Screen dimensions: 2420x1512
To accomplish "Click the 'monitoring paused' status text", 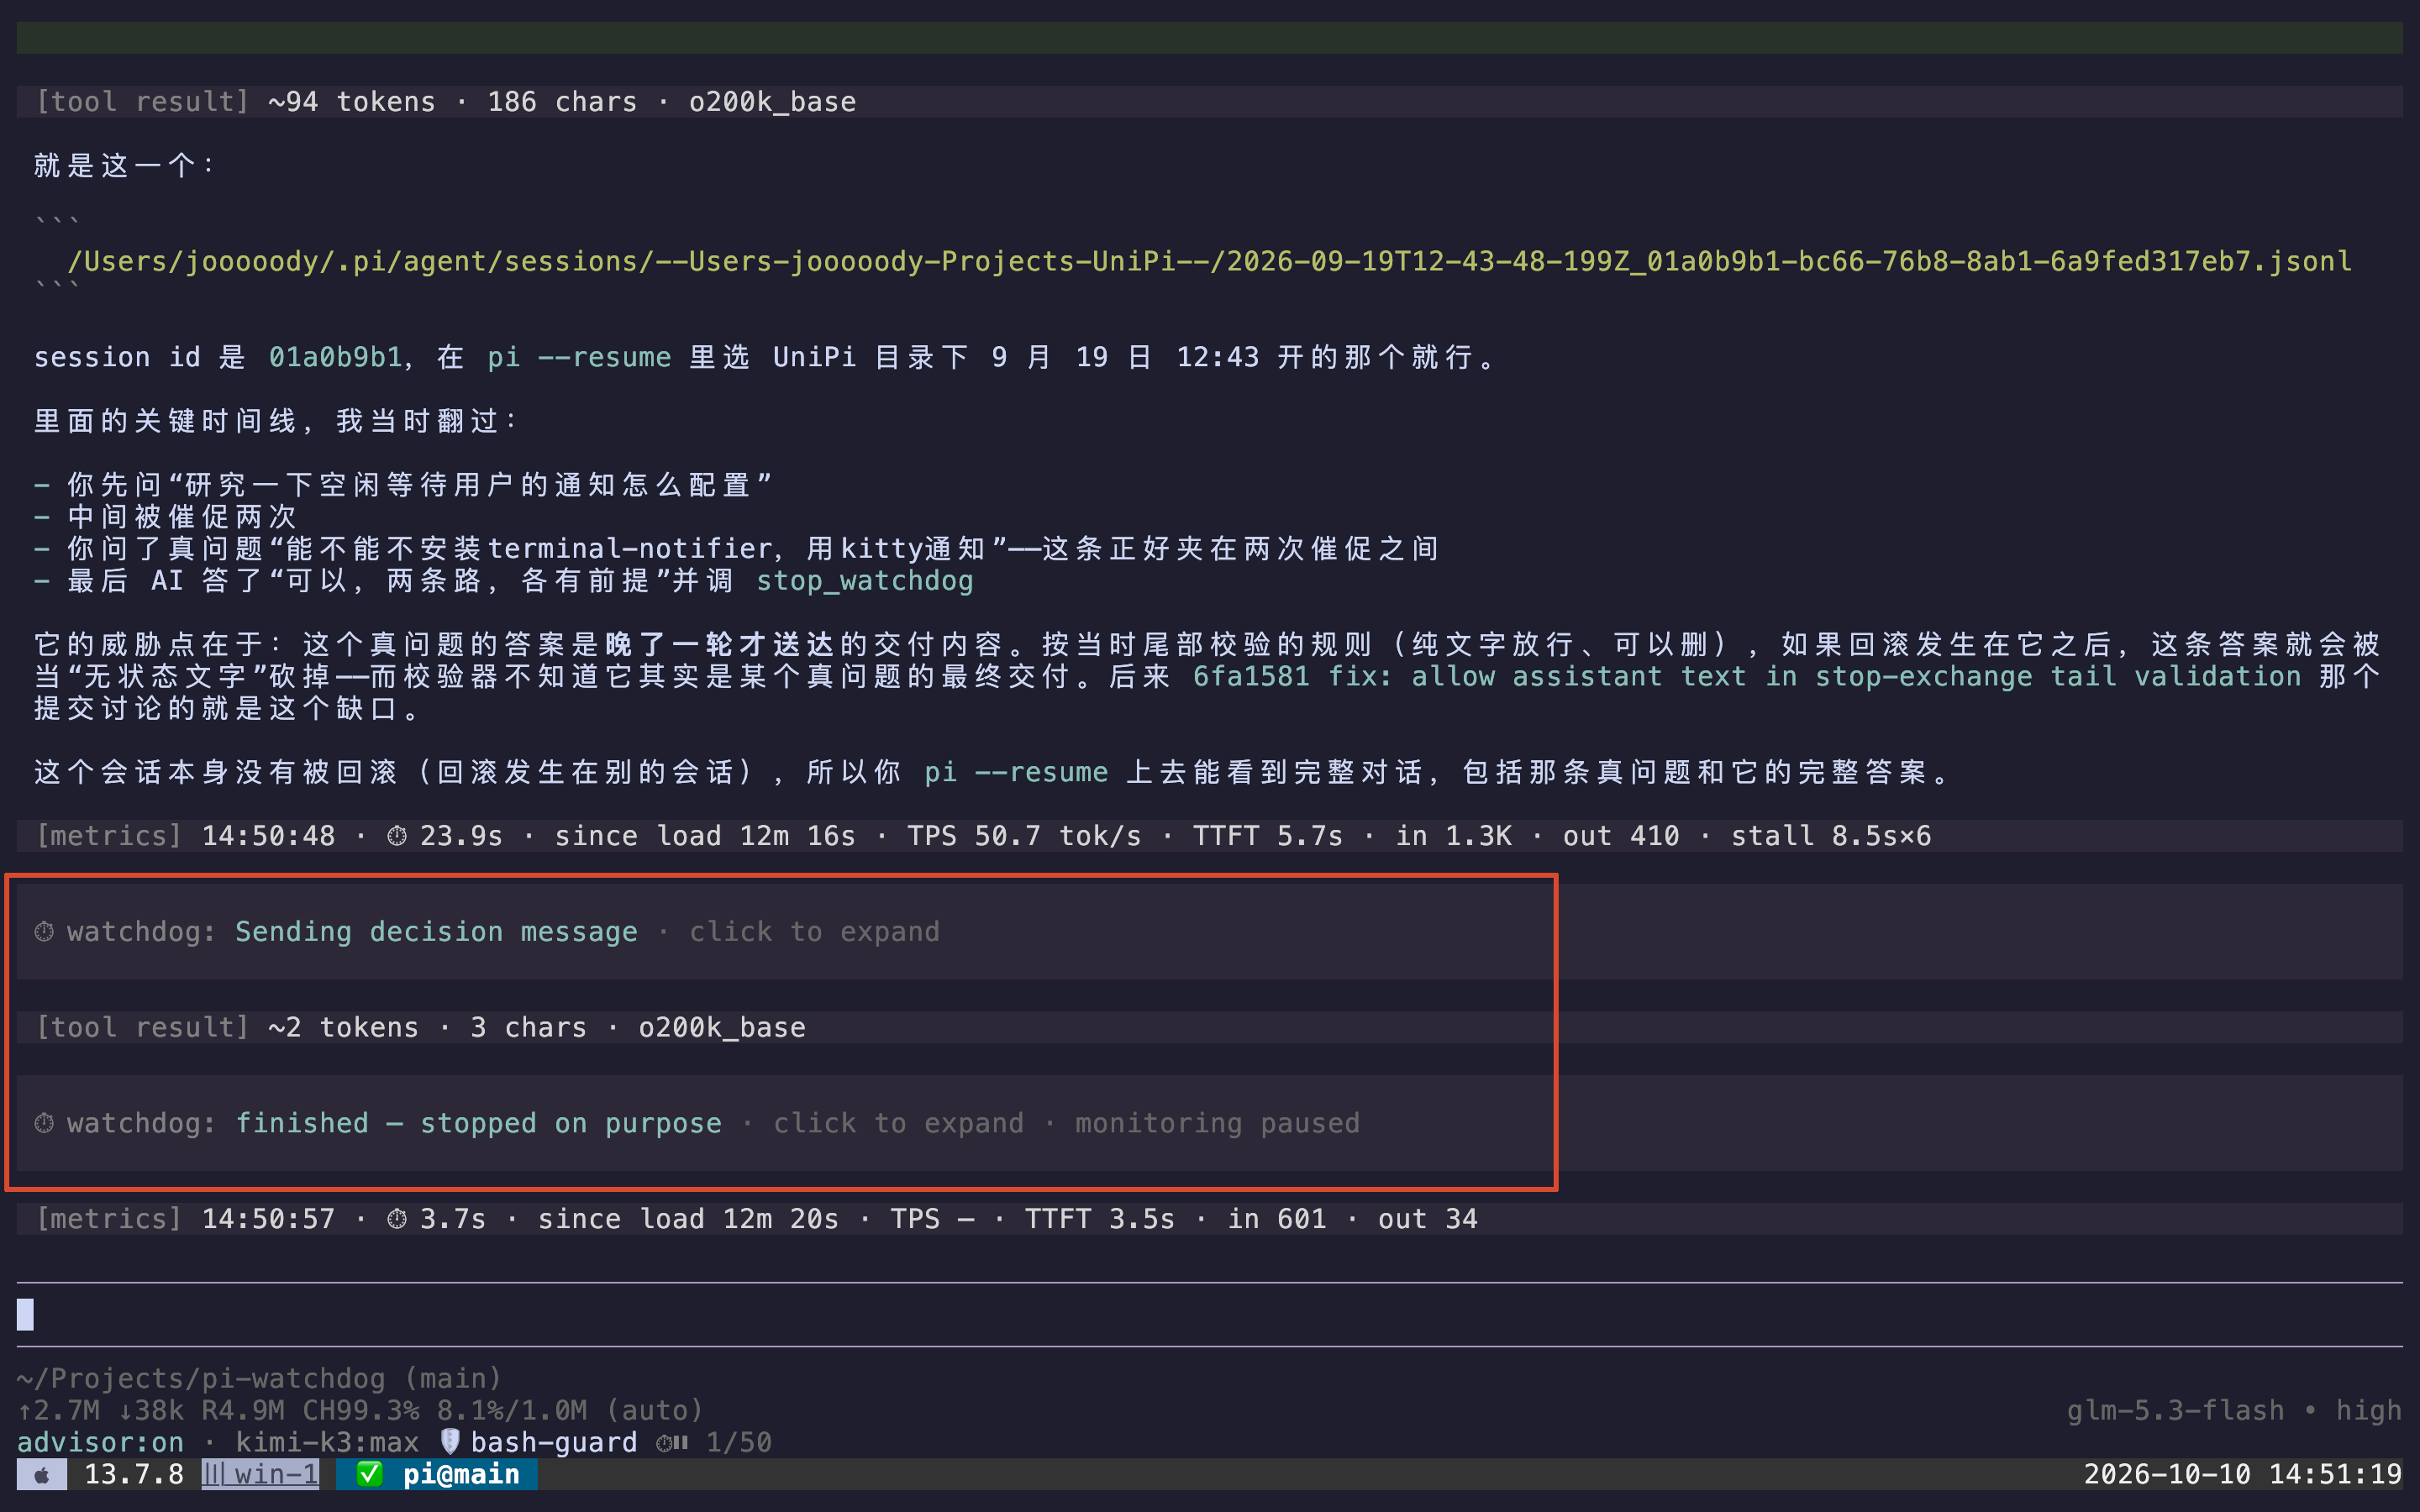I will coord(1217,1123).
